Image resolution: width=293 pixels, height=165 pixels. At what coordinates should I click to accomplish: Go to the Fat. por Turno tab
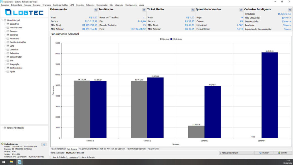tap(153, 149)
